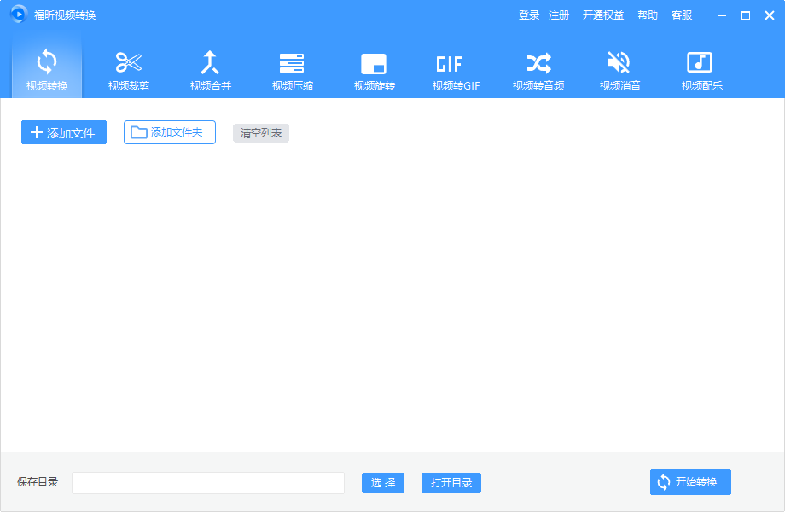This screenshot has width=785, height=512.
Task: Clear the list with 清空列表
Action: tap(260, 132)
